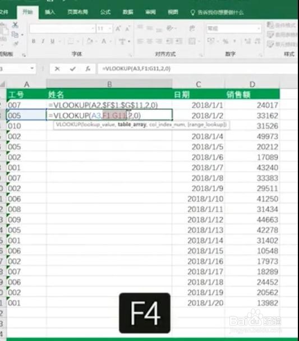Align text to the middle of cell

(149, 28)
